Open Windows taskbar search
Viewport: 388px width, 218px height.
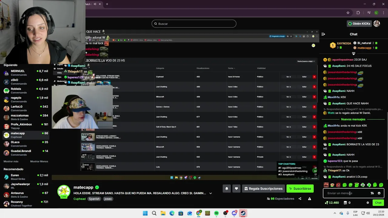(x=154, y=213)
